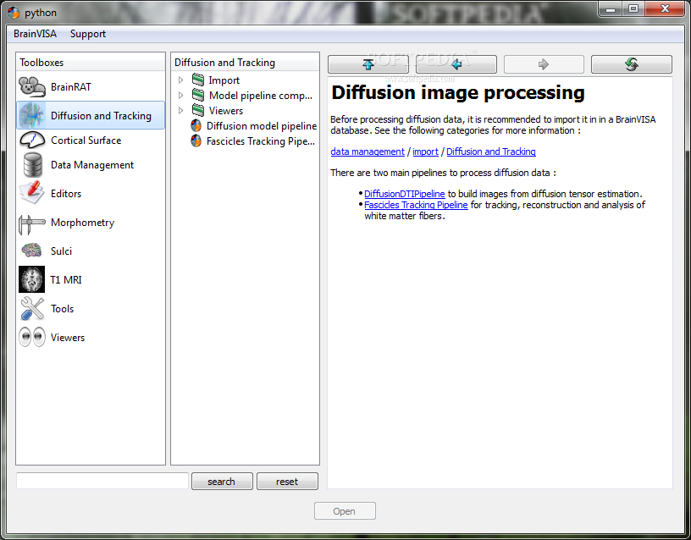691x540 pixels.
Task: Click the Morphometry caliper icon
Action: click(x=31, y=223)
